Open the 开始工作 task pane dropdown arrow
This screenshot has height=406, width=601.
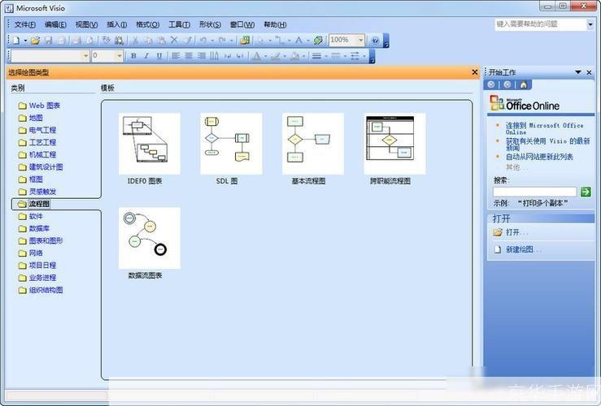tap(578, 72)
